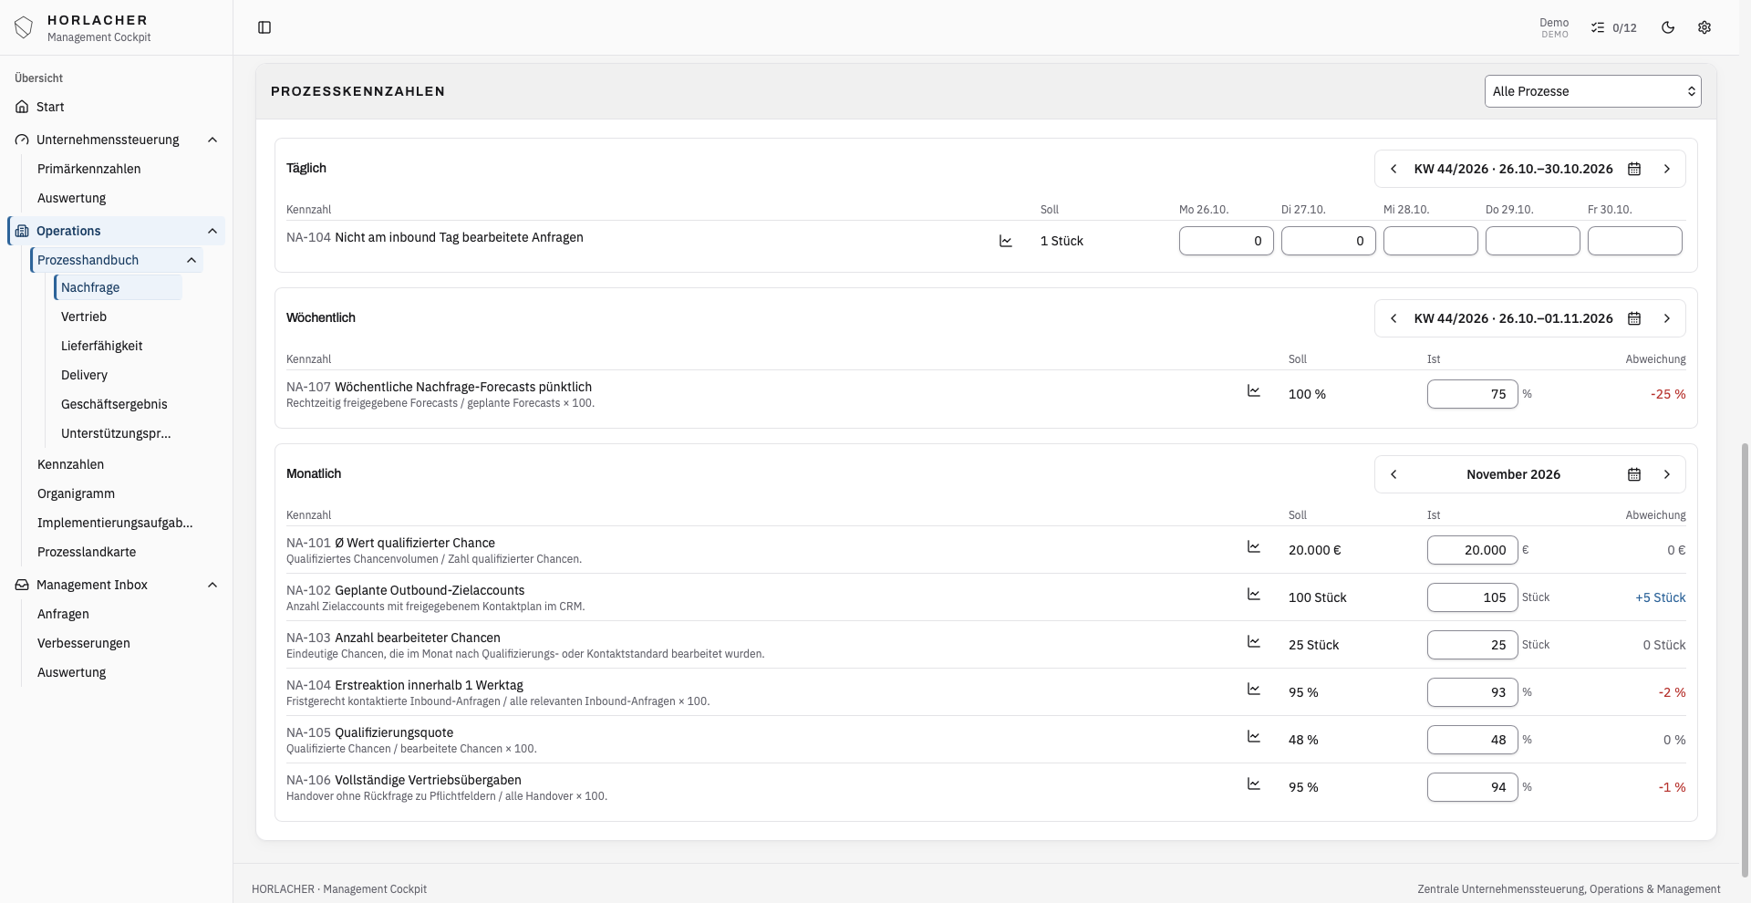Open trend chart for NA-107 Forecasts
The width and height of the screenshot is (1751, 903).
[x=1254, y=390]
